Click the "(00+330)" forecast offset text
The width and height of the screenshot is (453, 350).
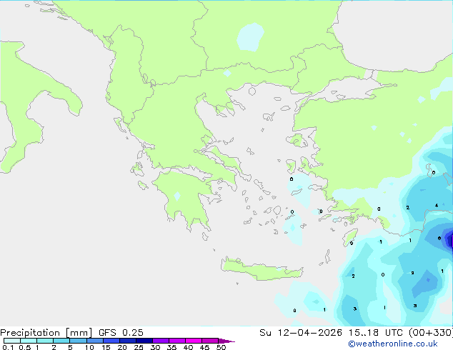431,333
